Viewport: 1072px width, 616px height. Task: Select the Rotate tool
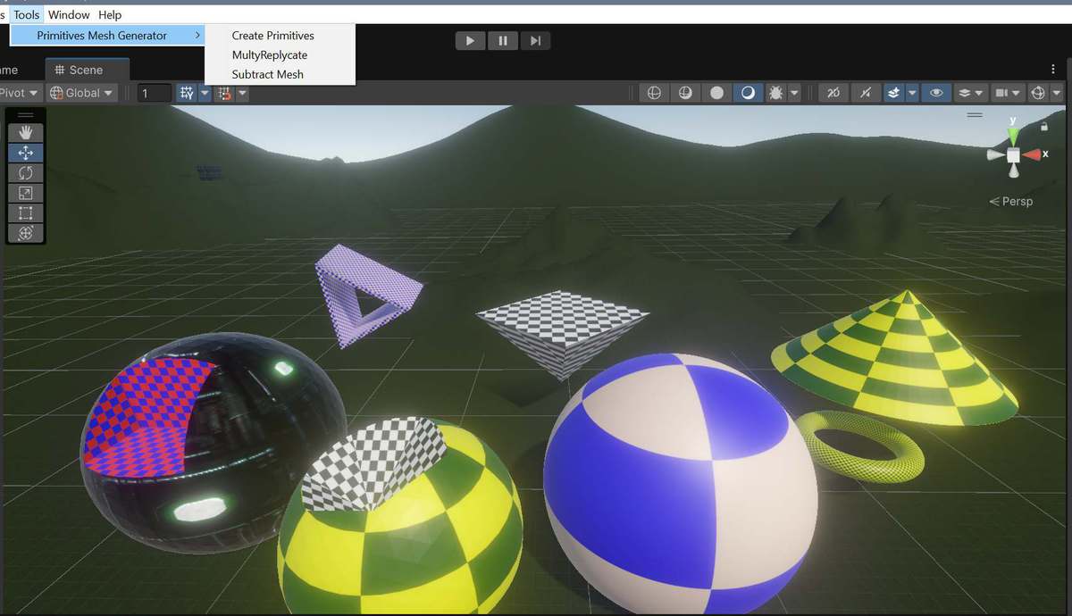tap(25, 173)
